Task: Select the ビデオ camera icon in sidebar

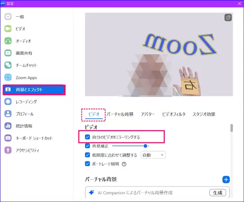Action: tap(8, 29)
